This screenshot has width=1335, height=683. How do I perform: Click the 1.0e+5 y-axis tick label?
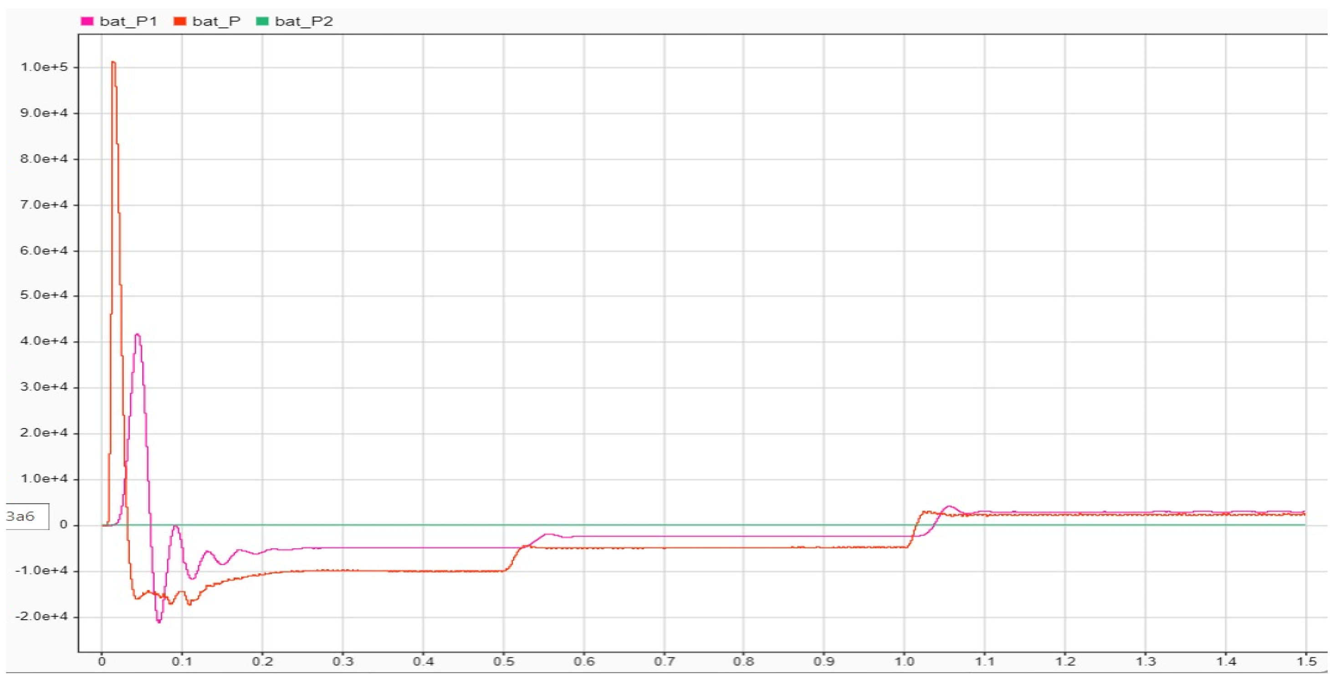pos(44,67)
